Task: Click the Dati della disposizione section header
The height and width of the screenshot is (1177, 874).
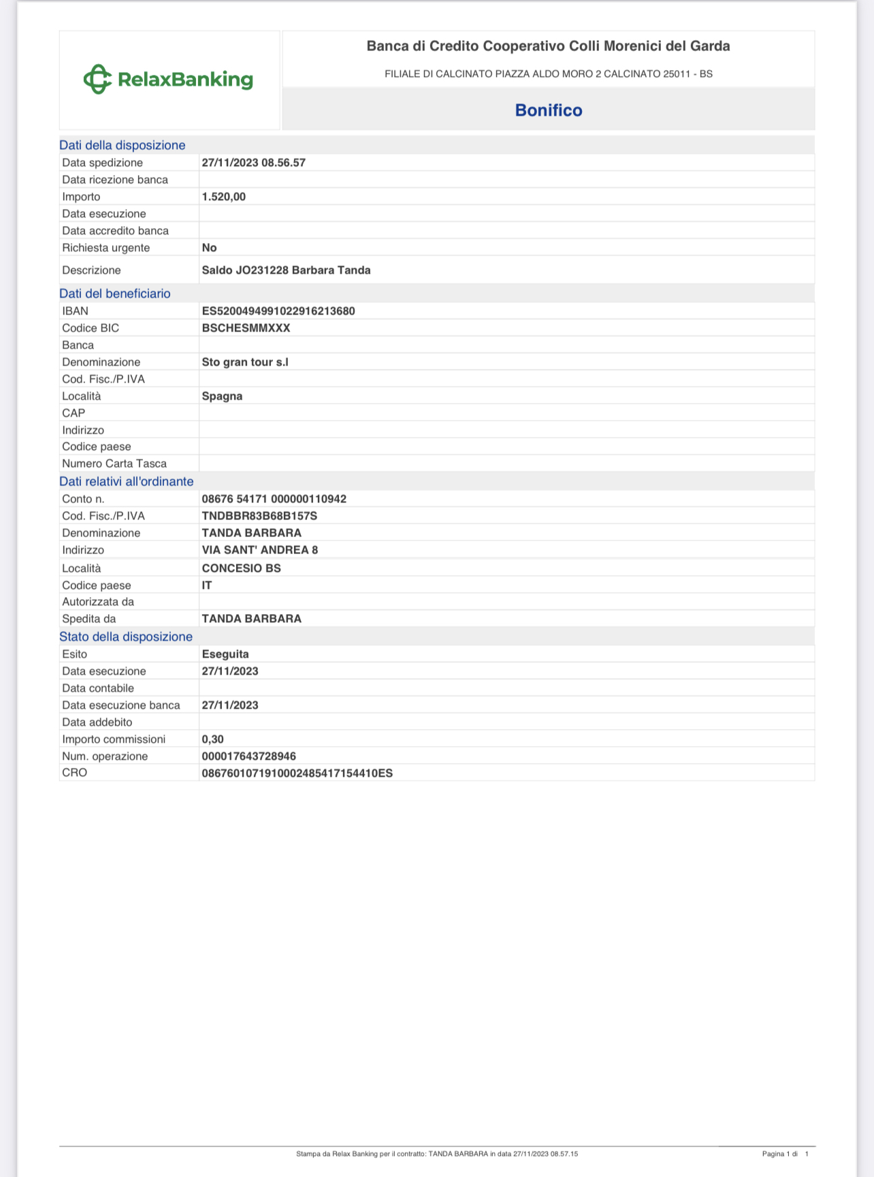Action: point(123,145)
